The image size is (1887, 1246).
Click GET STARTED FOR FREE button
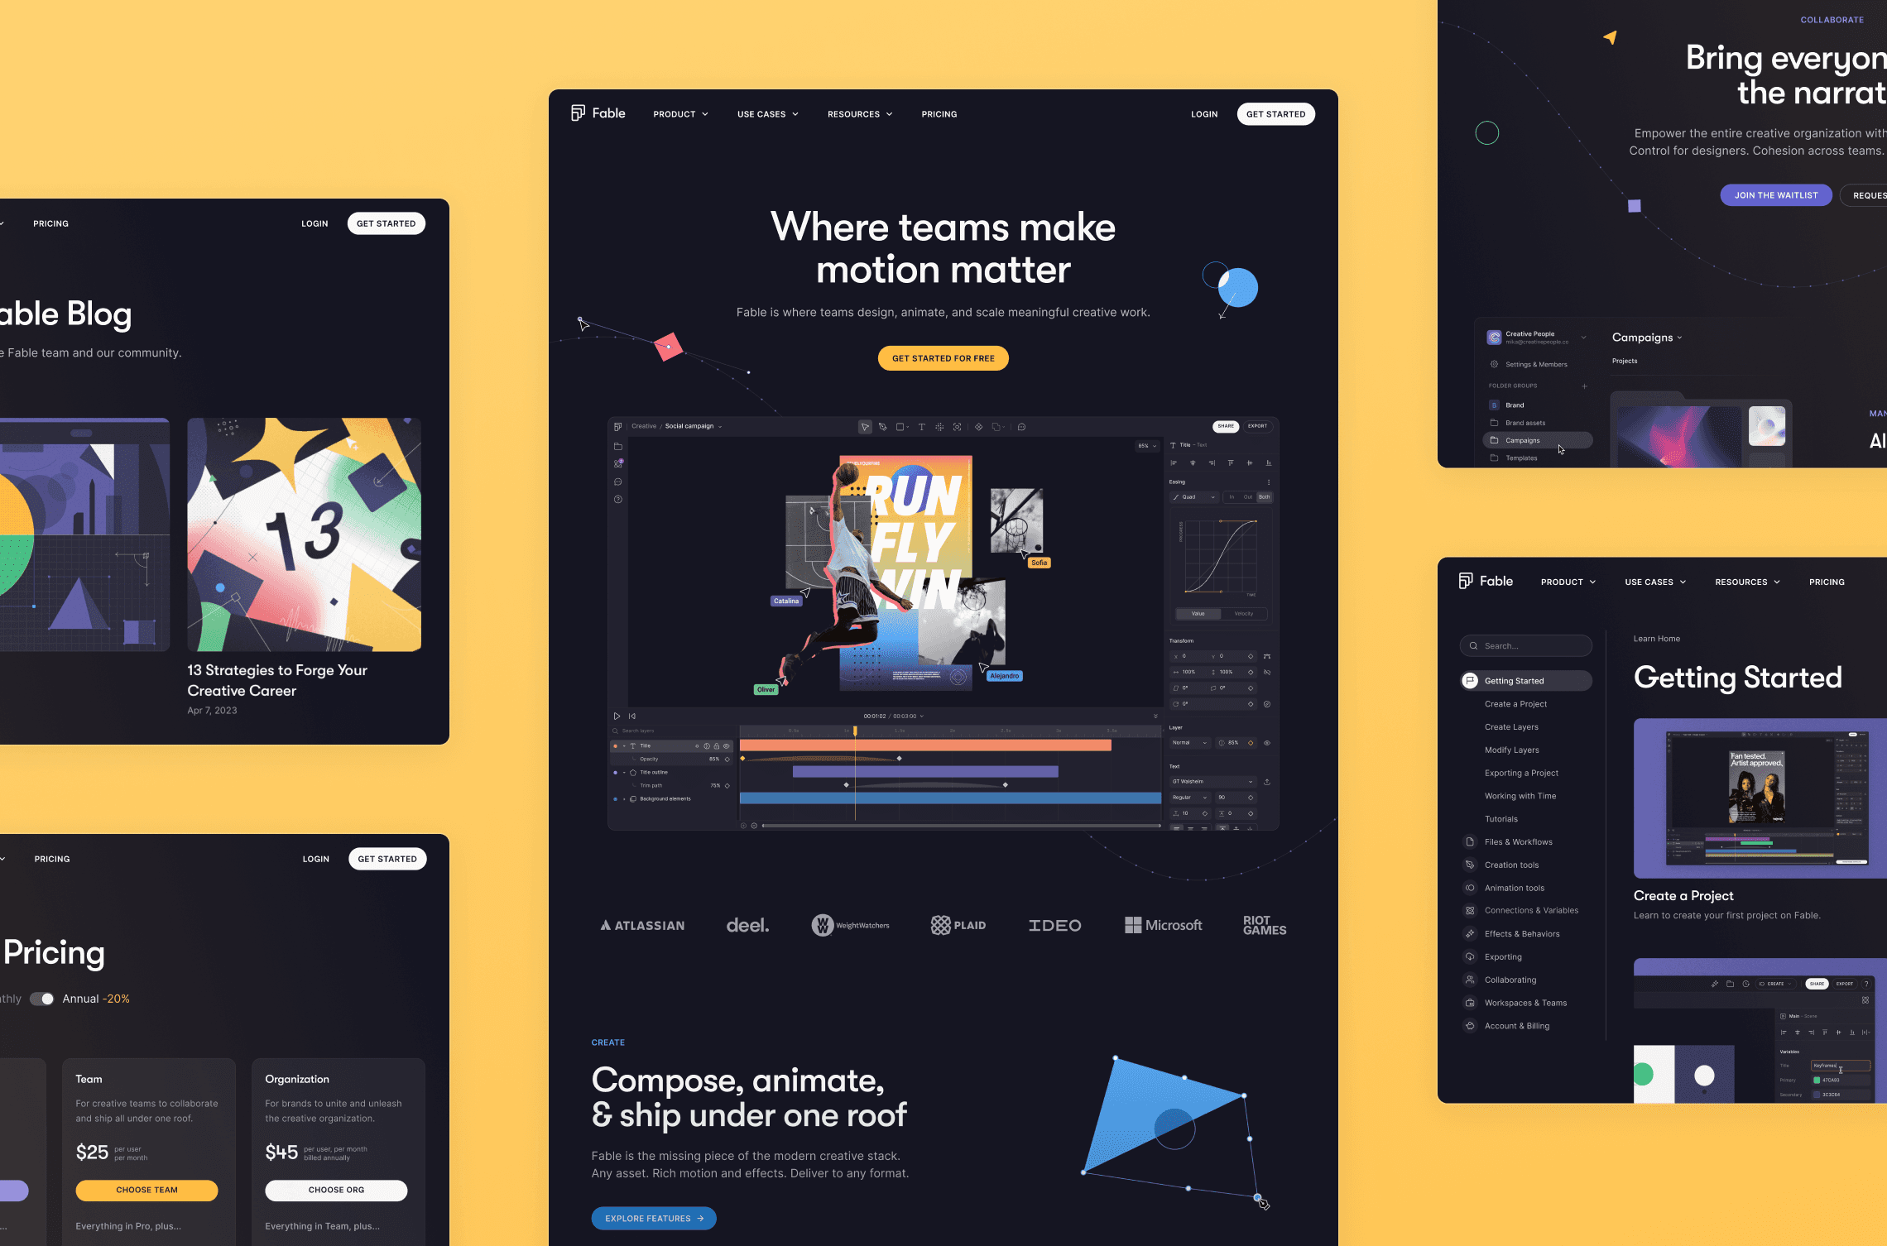click(943, 357)
